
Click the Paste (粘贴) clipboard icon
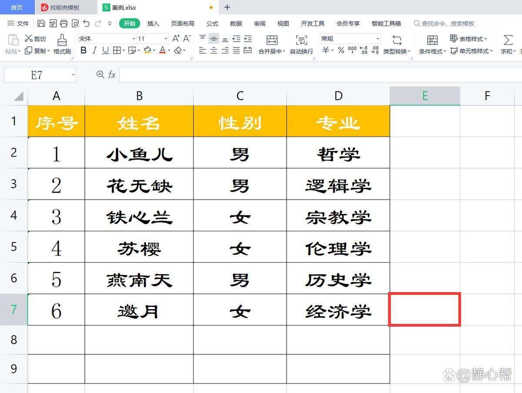tap(13, 40)
